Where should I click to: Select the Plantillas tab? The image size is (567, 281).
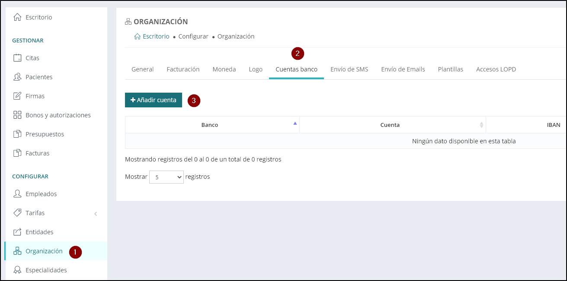pyautogui.click(x=450, y=69)
